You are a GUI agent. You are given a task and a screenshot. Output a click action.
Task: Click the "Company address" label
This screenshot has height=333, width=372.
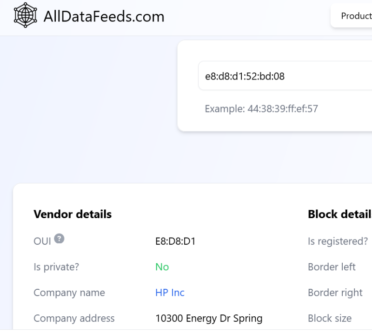point(74,318)
